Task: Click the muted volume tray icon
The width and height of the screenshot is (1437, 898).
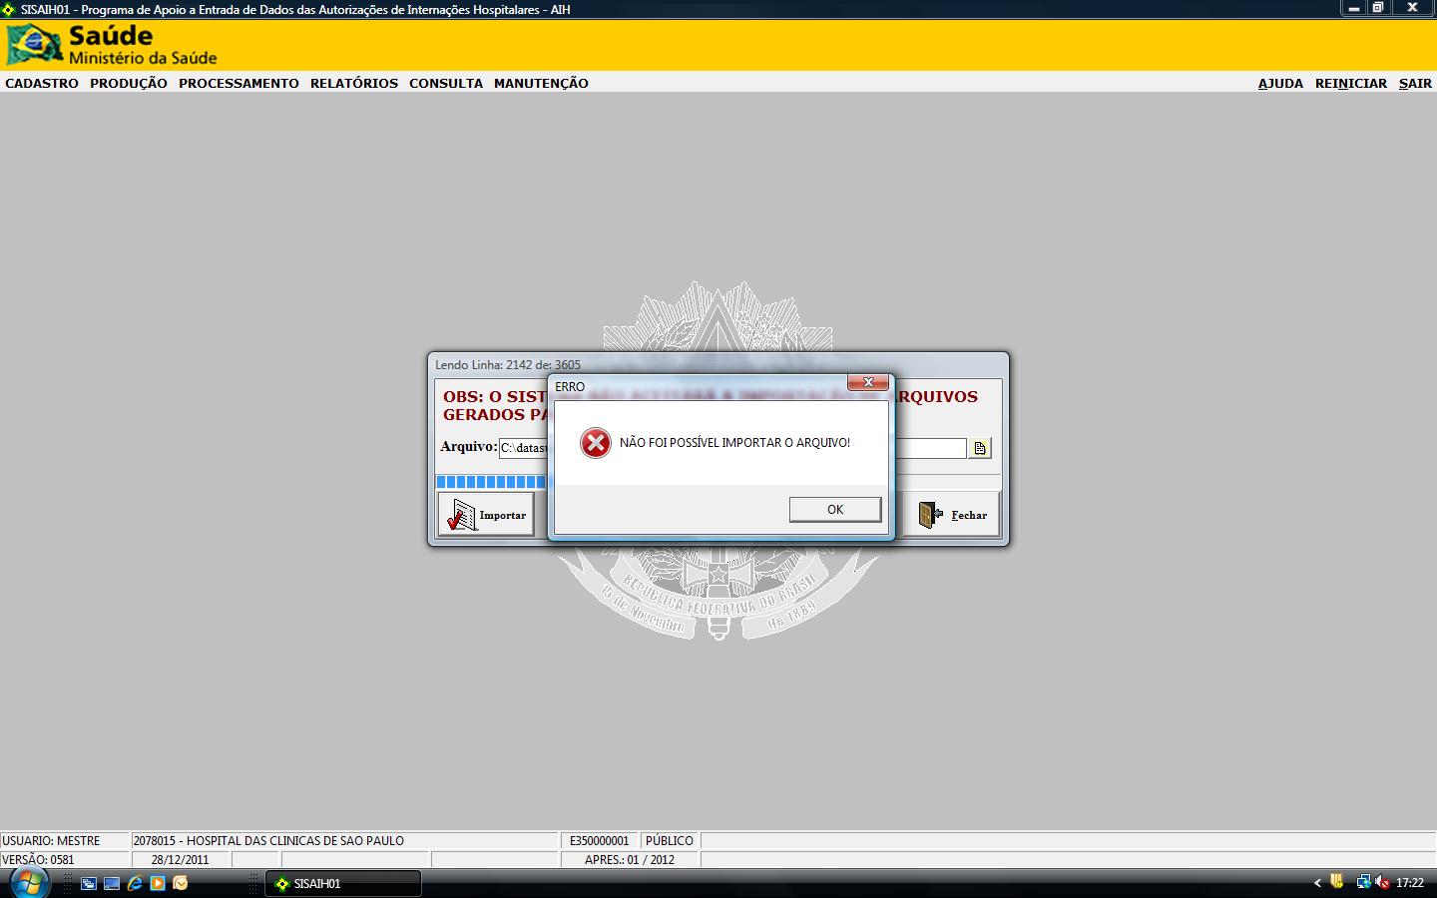Action: (x=1382, y=882)
